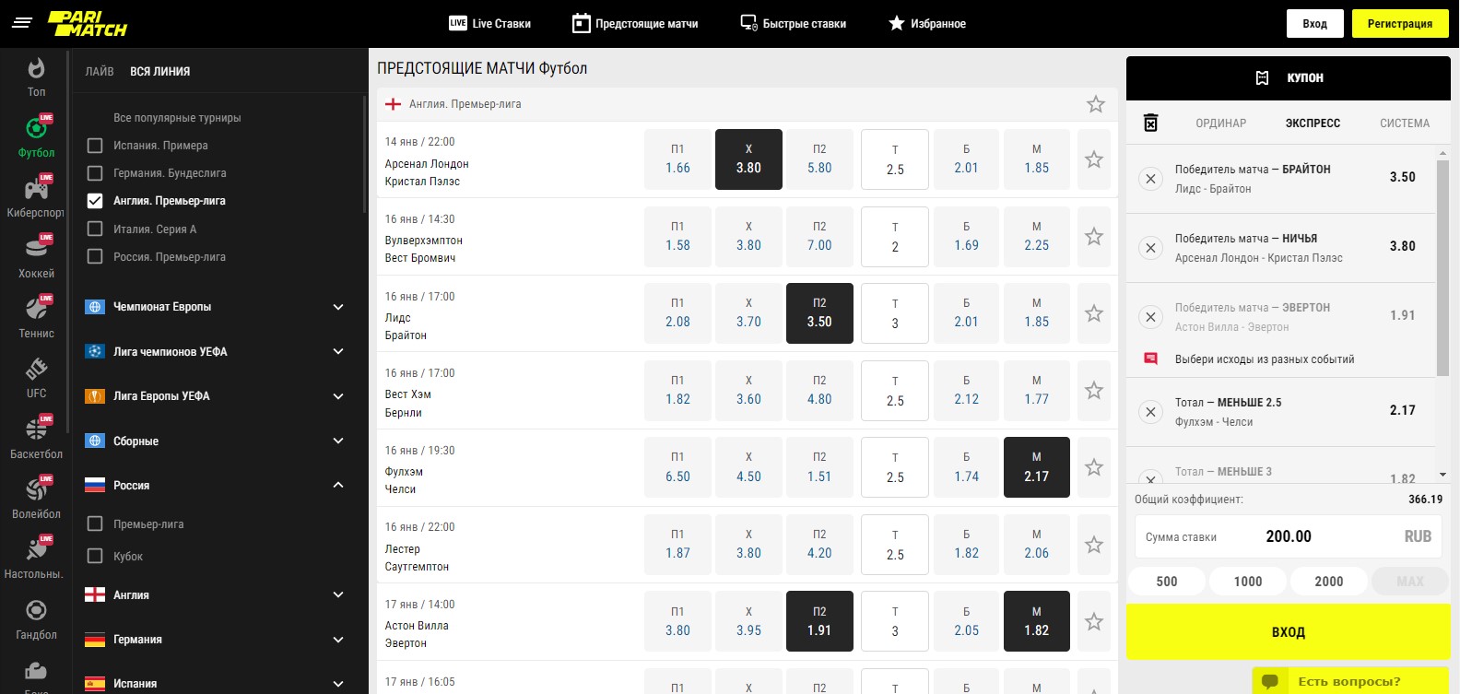1460x694 pixels.
Task: Remove the НИЧЬЯ Арсенал bet from coupon
Action: click(1150, 248)
